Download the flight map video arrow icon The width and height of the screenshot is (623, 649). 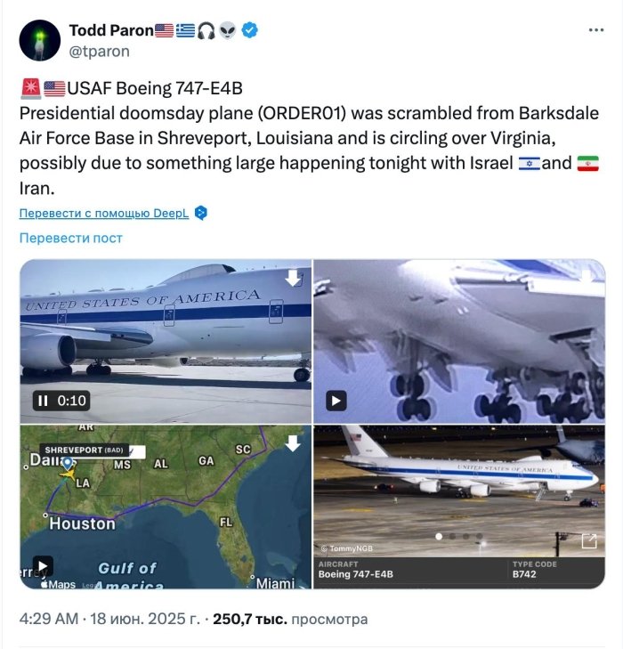point(293,443)
